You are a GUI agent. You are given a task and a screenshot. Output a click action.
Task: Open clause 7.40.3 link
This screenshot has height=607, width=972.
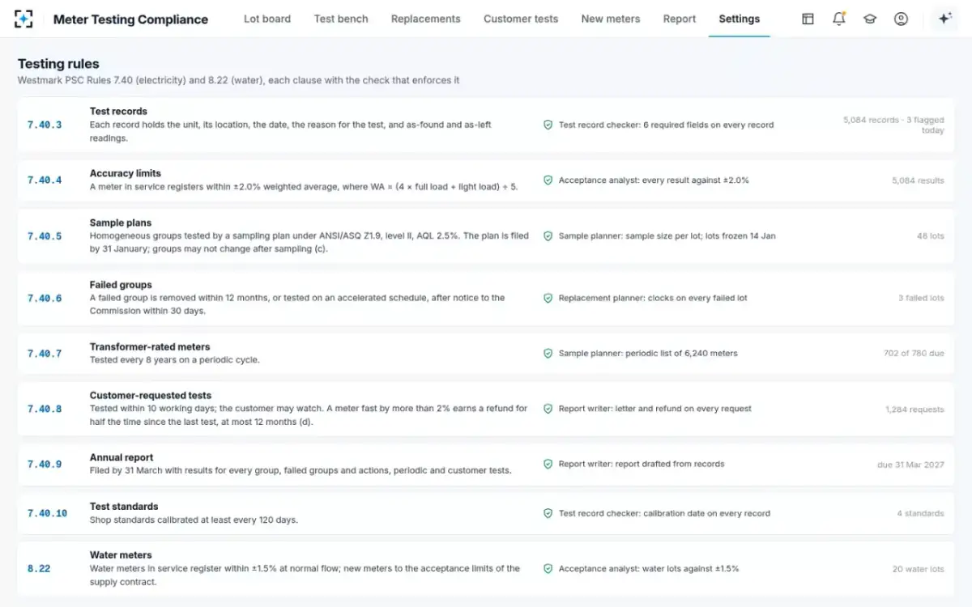(45, 125)
